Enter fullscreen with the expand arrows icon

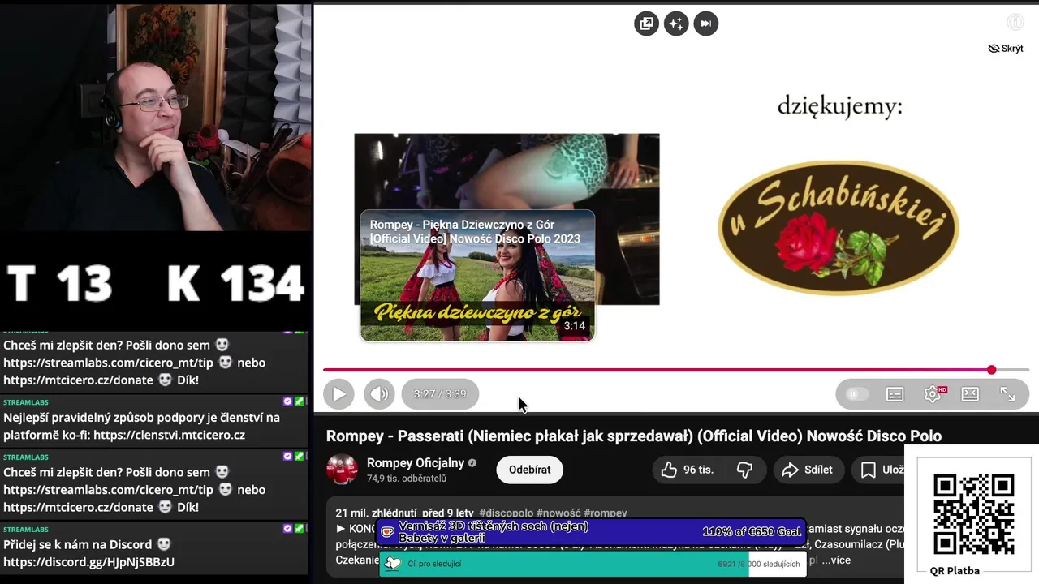[x=1007, y=394]
